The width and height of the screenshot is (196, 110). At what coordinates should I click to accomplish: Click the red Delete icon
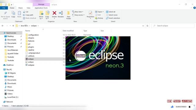[x=55, y=13]
